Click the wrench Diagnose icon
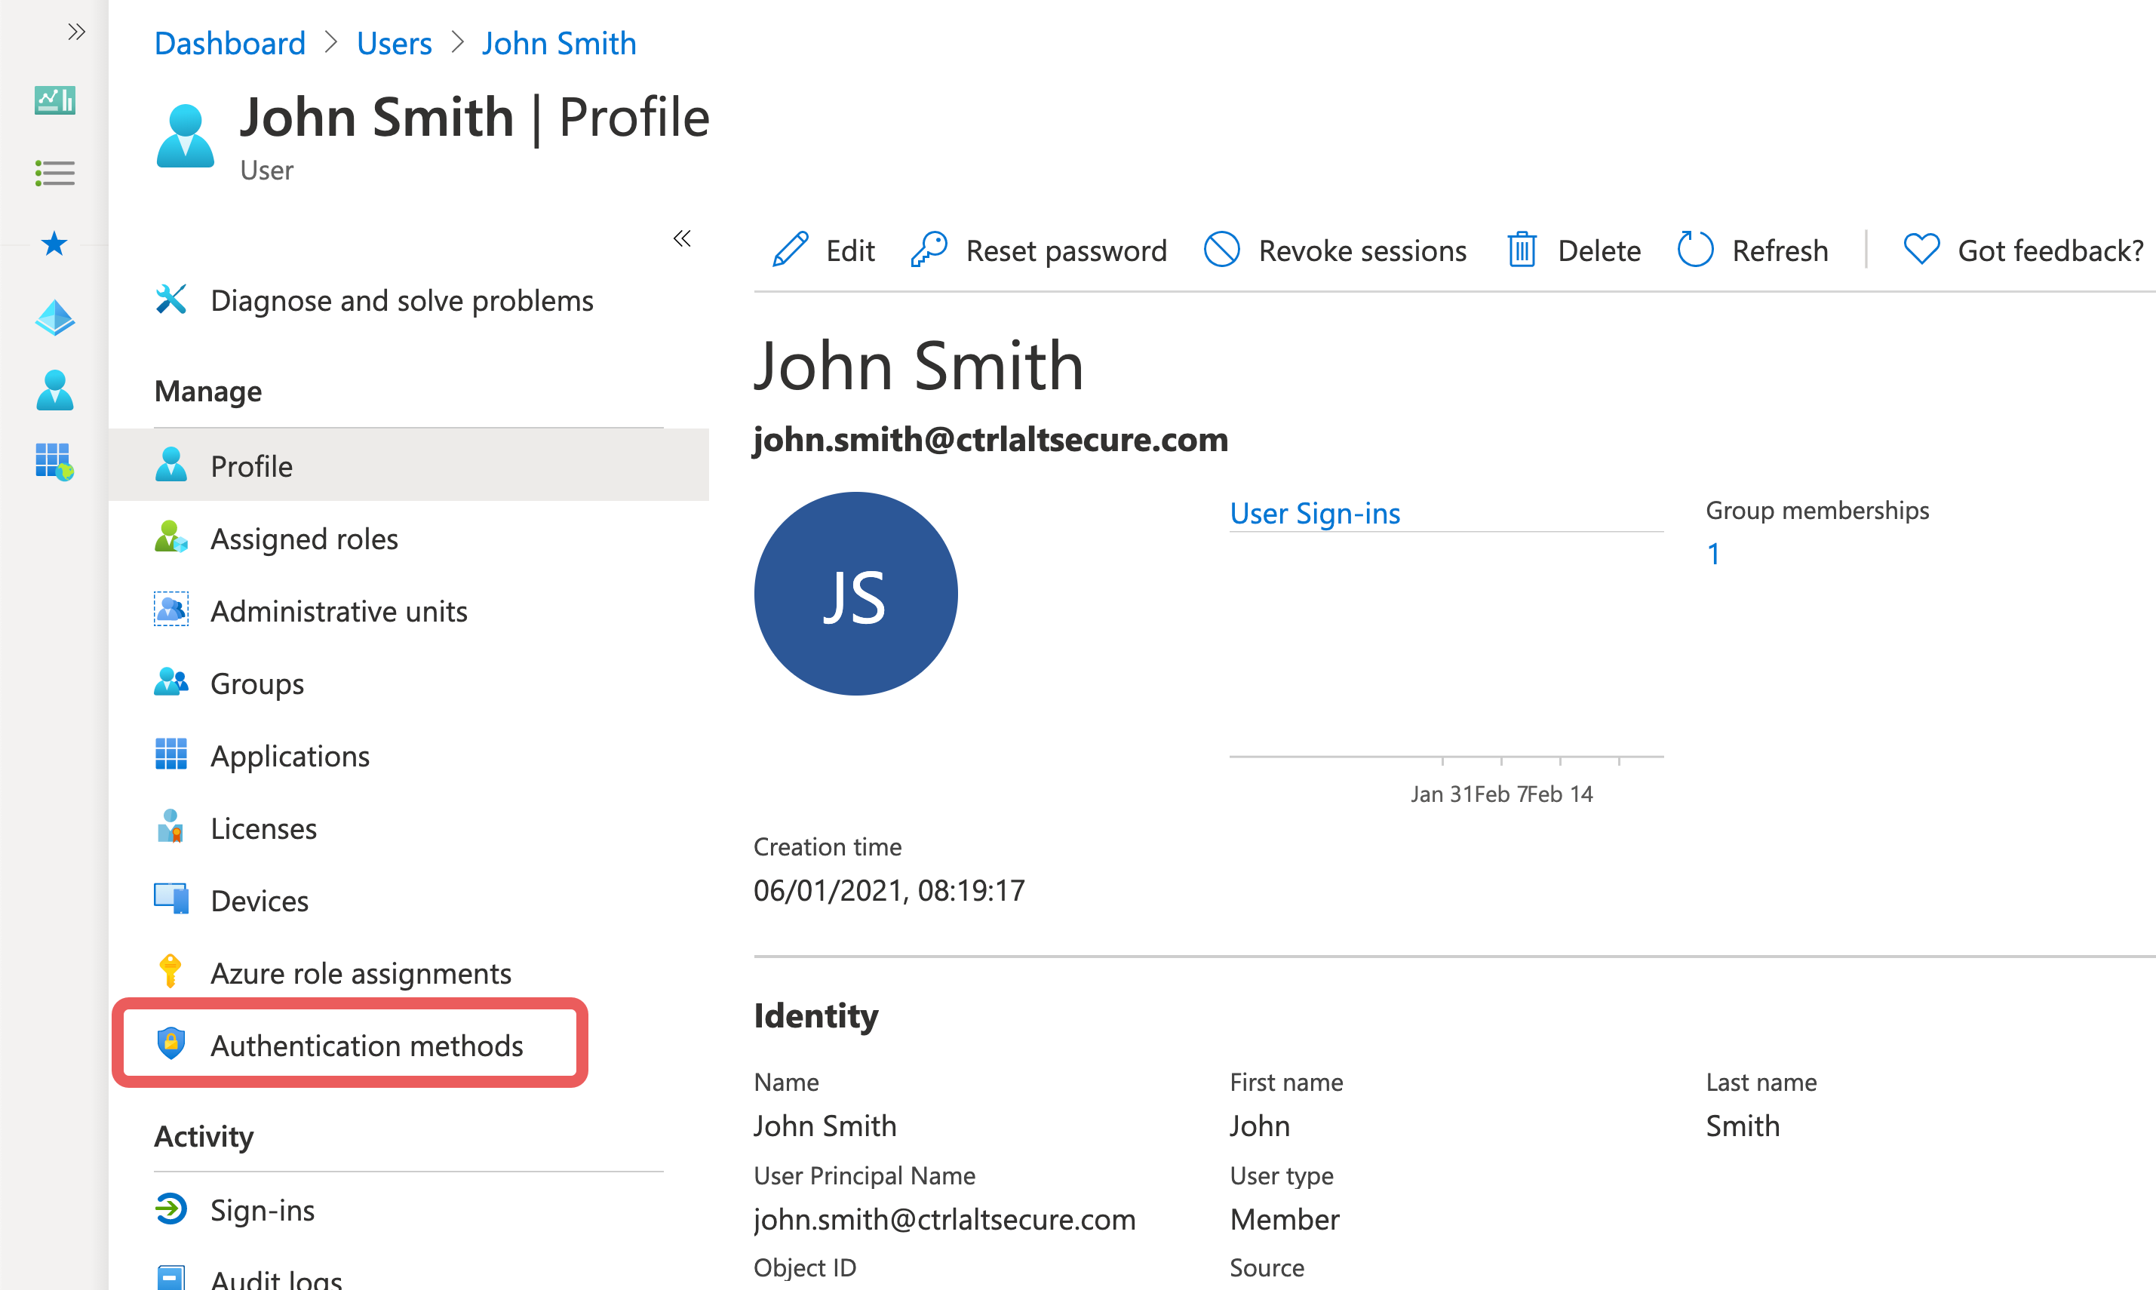2156x1290 pixels. [x=171, y=299]
